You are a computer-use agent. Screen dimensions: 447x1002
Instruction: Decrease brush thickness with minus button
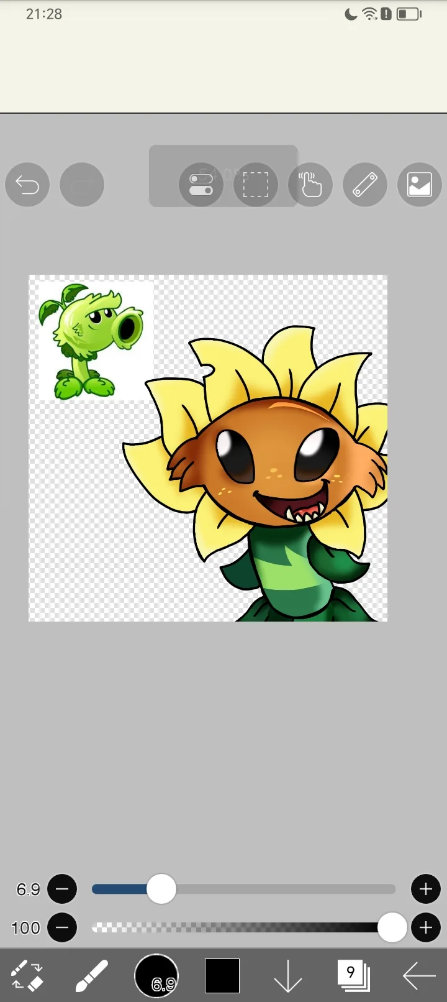(x=62, y=889)
